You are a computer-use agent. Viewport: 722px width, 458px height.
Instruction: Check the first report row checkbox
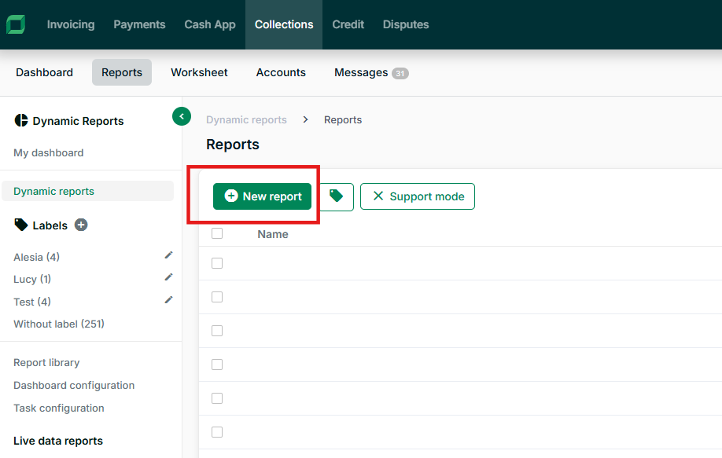(x=217, y=263)
